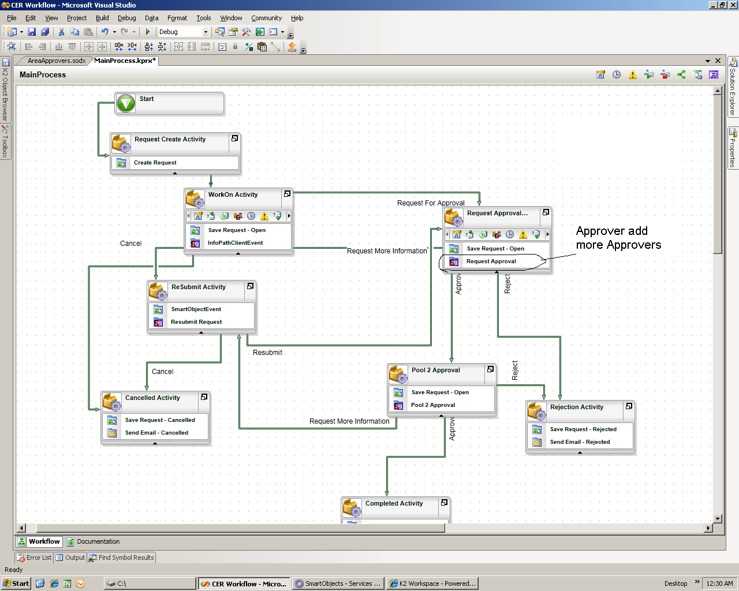Screen dimensions: 739x591
Task: Click the Make Horizontal Spacing Equal icon
Action: [119, 47]
